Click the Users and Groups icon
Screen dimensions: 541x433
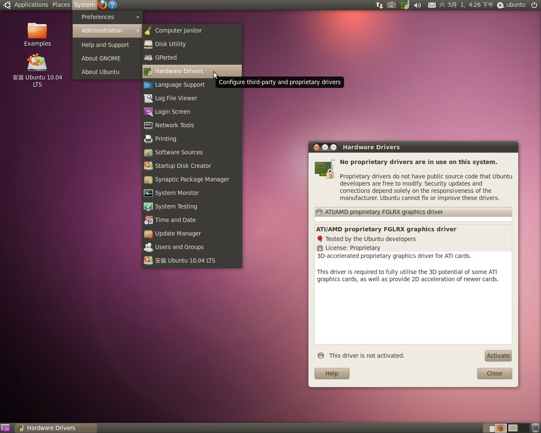[x=148, y=247]
